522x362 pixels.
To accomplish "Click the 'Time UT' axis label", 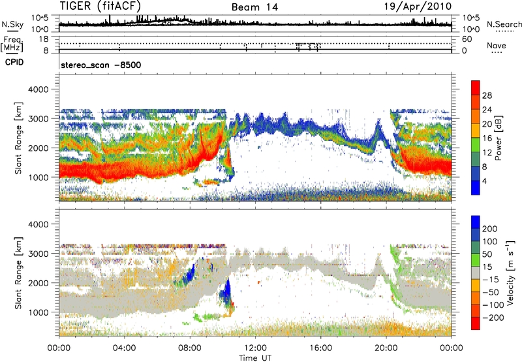I will [255, 358].
